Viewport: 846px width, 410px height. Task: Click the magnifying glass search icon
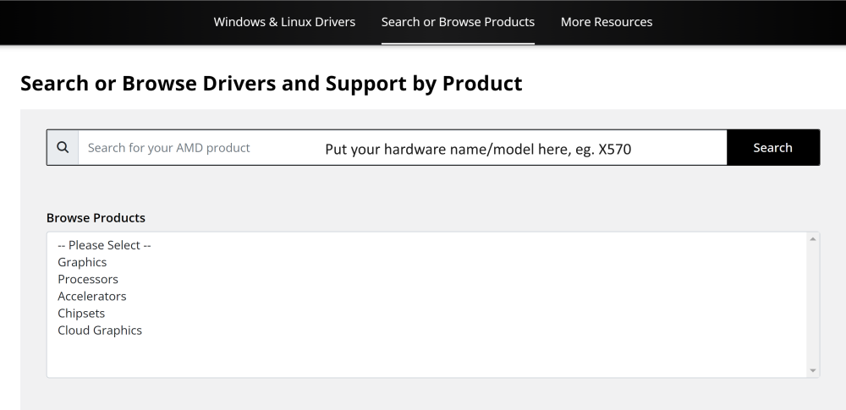(x=63, y=148)
